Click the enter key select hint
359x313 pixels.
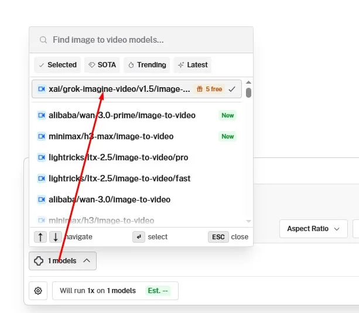[139, 237]
